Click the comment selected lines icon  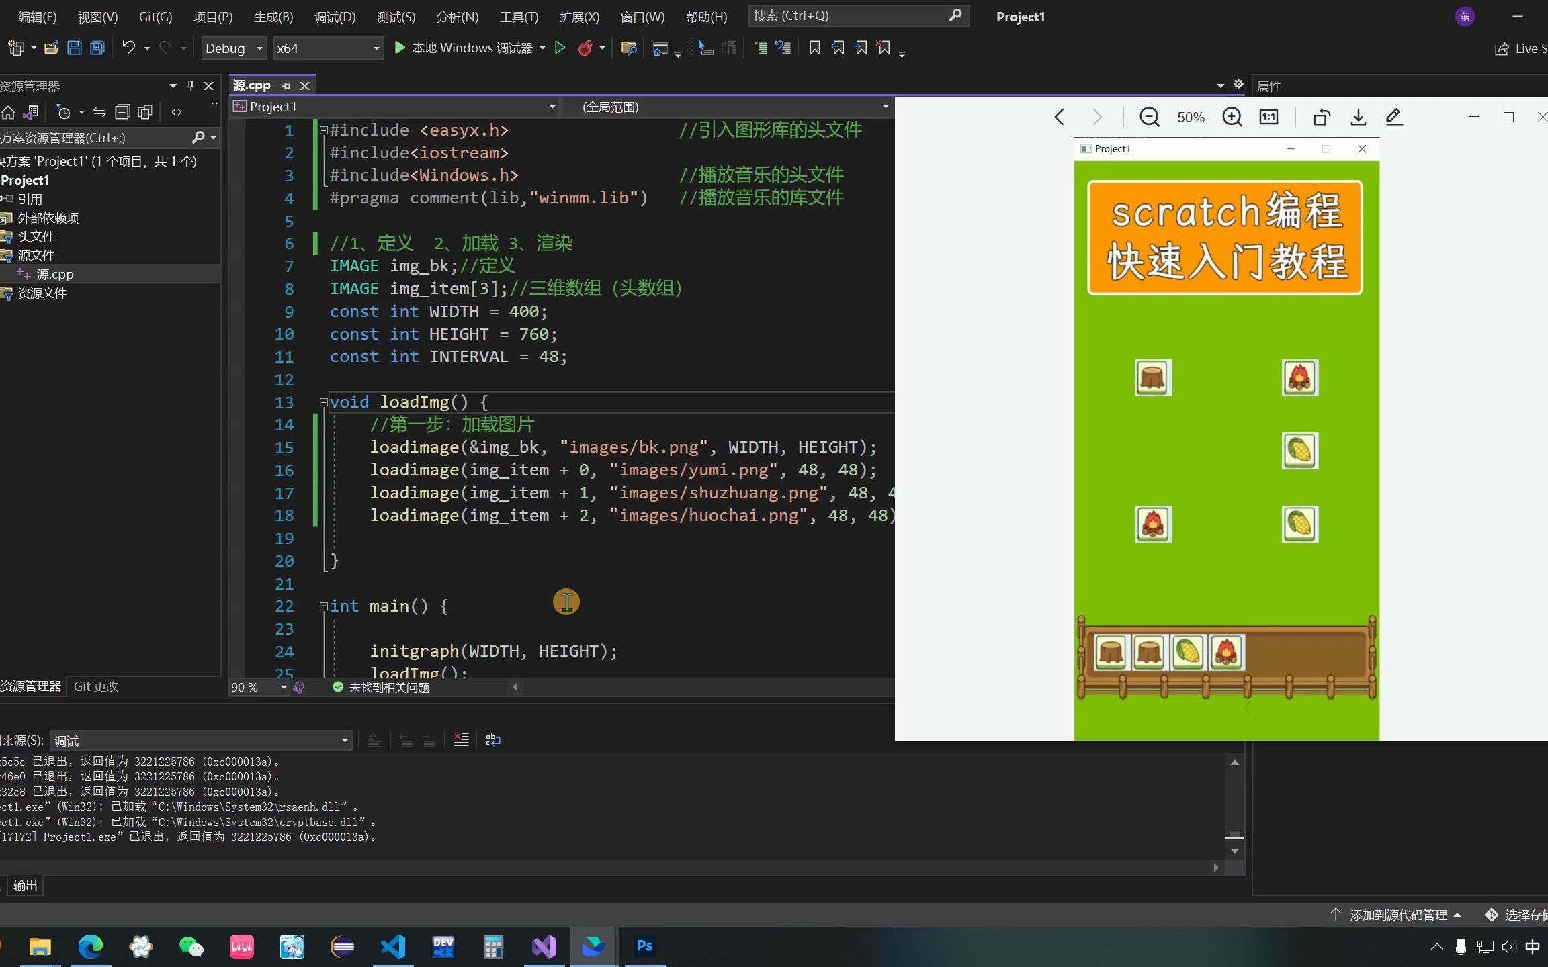[x=761, y=48]
